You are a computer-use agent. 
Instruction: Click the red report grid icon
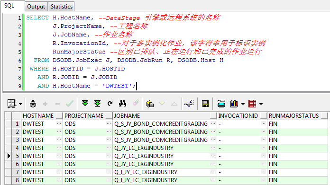pos(252,104)
